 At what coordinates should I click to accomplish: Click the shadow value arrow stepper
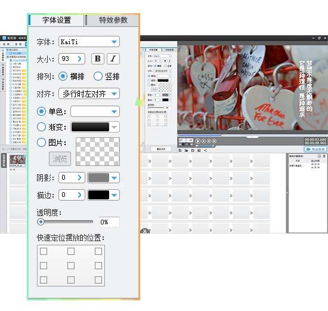[x=79, y=178]
